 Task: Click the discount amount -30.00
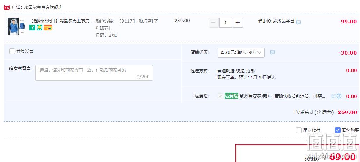point(347,53)
